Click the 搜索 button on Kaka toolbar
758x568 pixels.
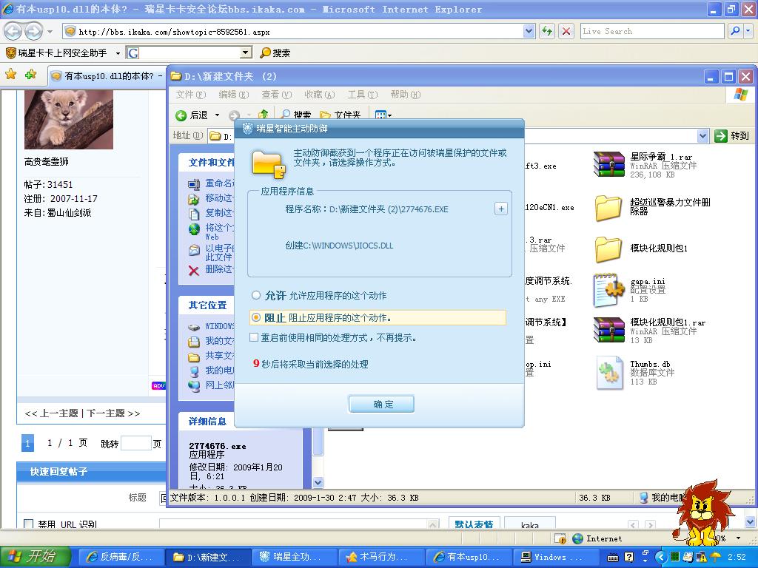275,53
